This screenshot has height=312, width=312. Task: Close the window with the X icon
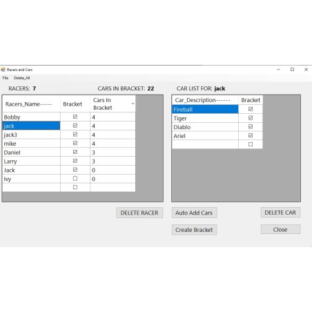coord(306,69)
